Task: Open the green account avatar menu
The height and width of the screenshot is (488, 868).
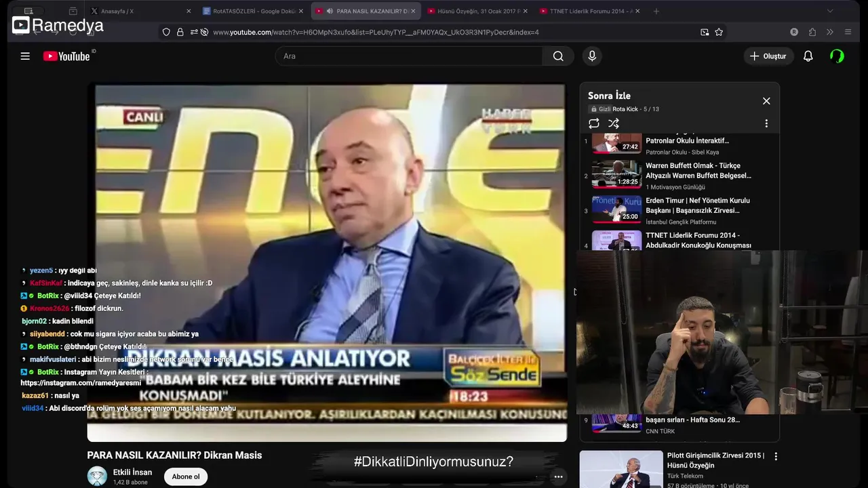Action: click(x=837, y=56)
